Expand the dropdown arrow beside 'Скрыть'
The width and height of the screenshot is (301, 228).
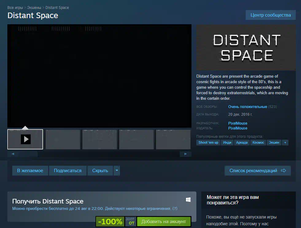pyautogui.click(x=117, y=171)
